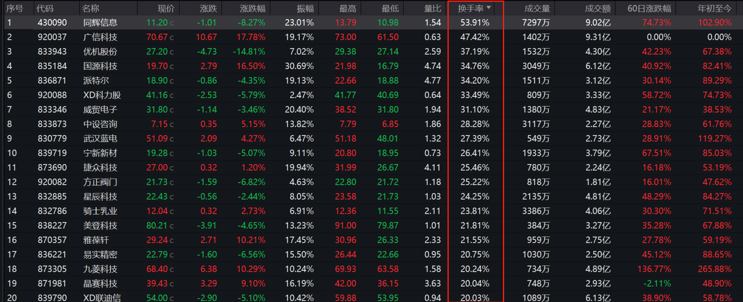The width and height of the screenshot is (743, 302).
Task: Sort table by 涨跌 column header
Action: [x=208, y=8]
